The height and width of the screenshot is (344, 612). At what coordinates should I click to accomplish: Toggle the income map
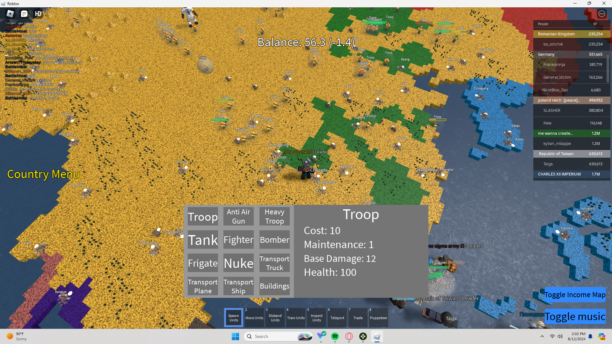pyautogui.click(x=575, y=295)
